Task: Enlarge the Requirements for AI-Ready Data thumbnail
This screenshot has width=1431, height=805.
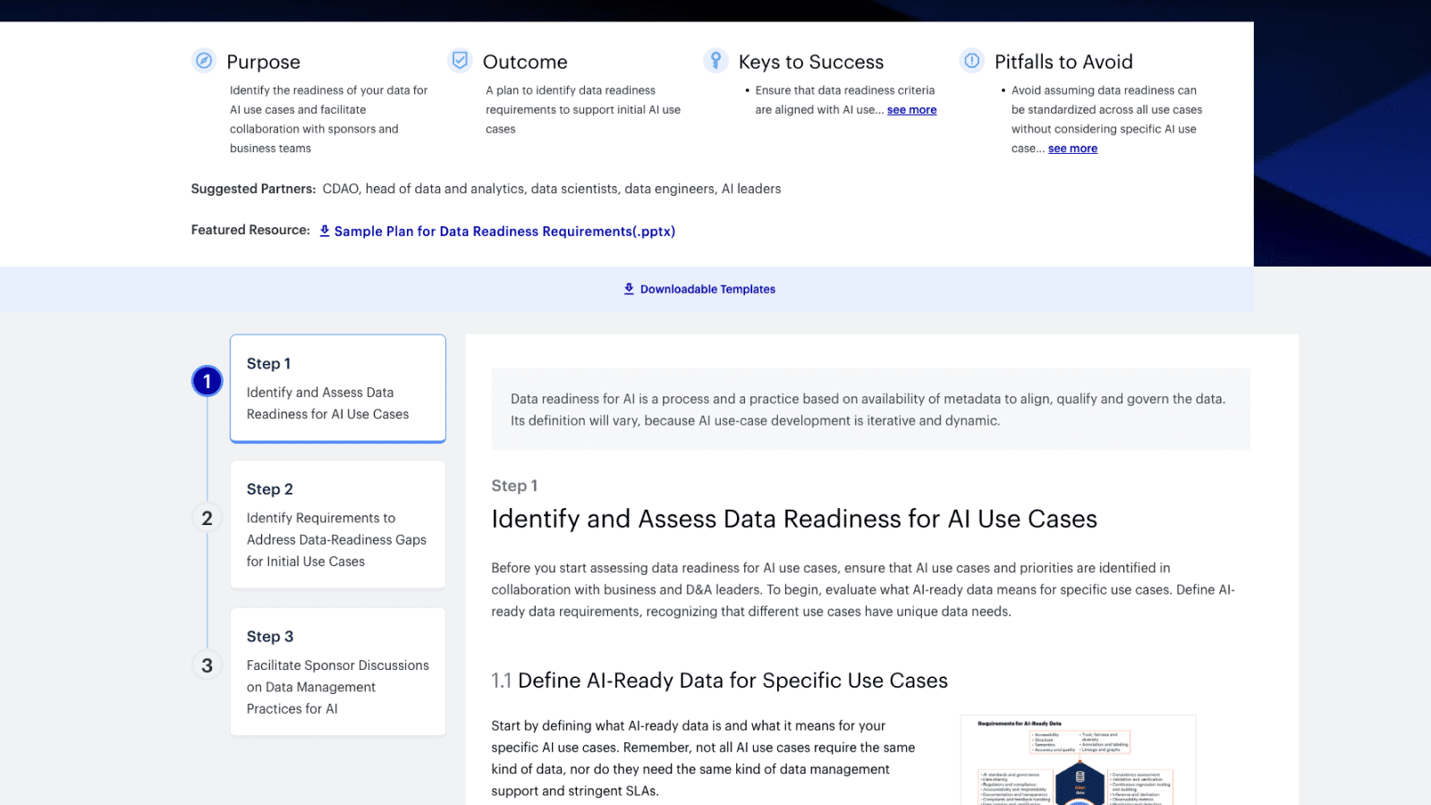Action: [1078, 760]
